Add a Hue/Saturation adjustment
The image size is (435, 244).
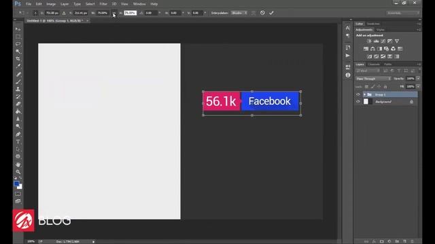pyautogui.click(x=366, y=49)
